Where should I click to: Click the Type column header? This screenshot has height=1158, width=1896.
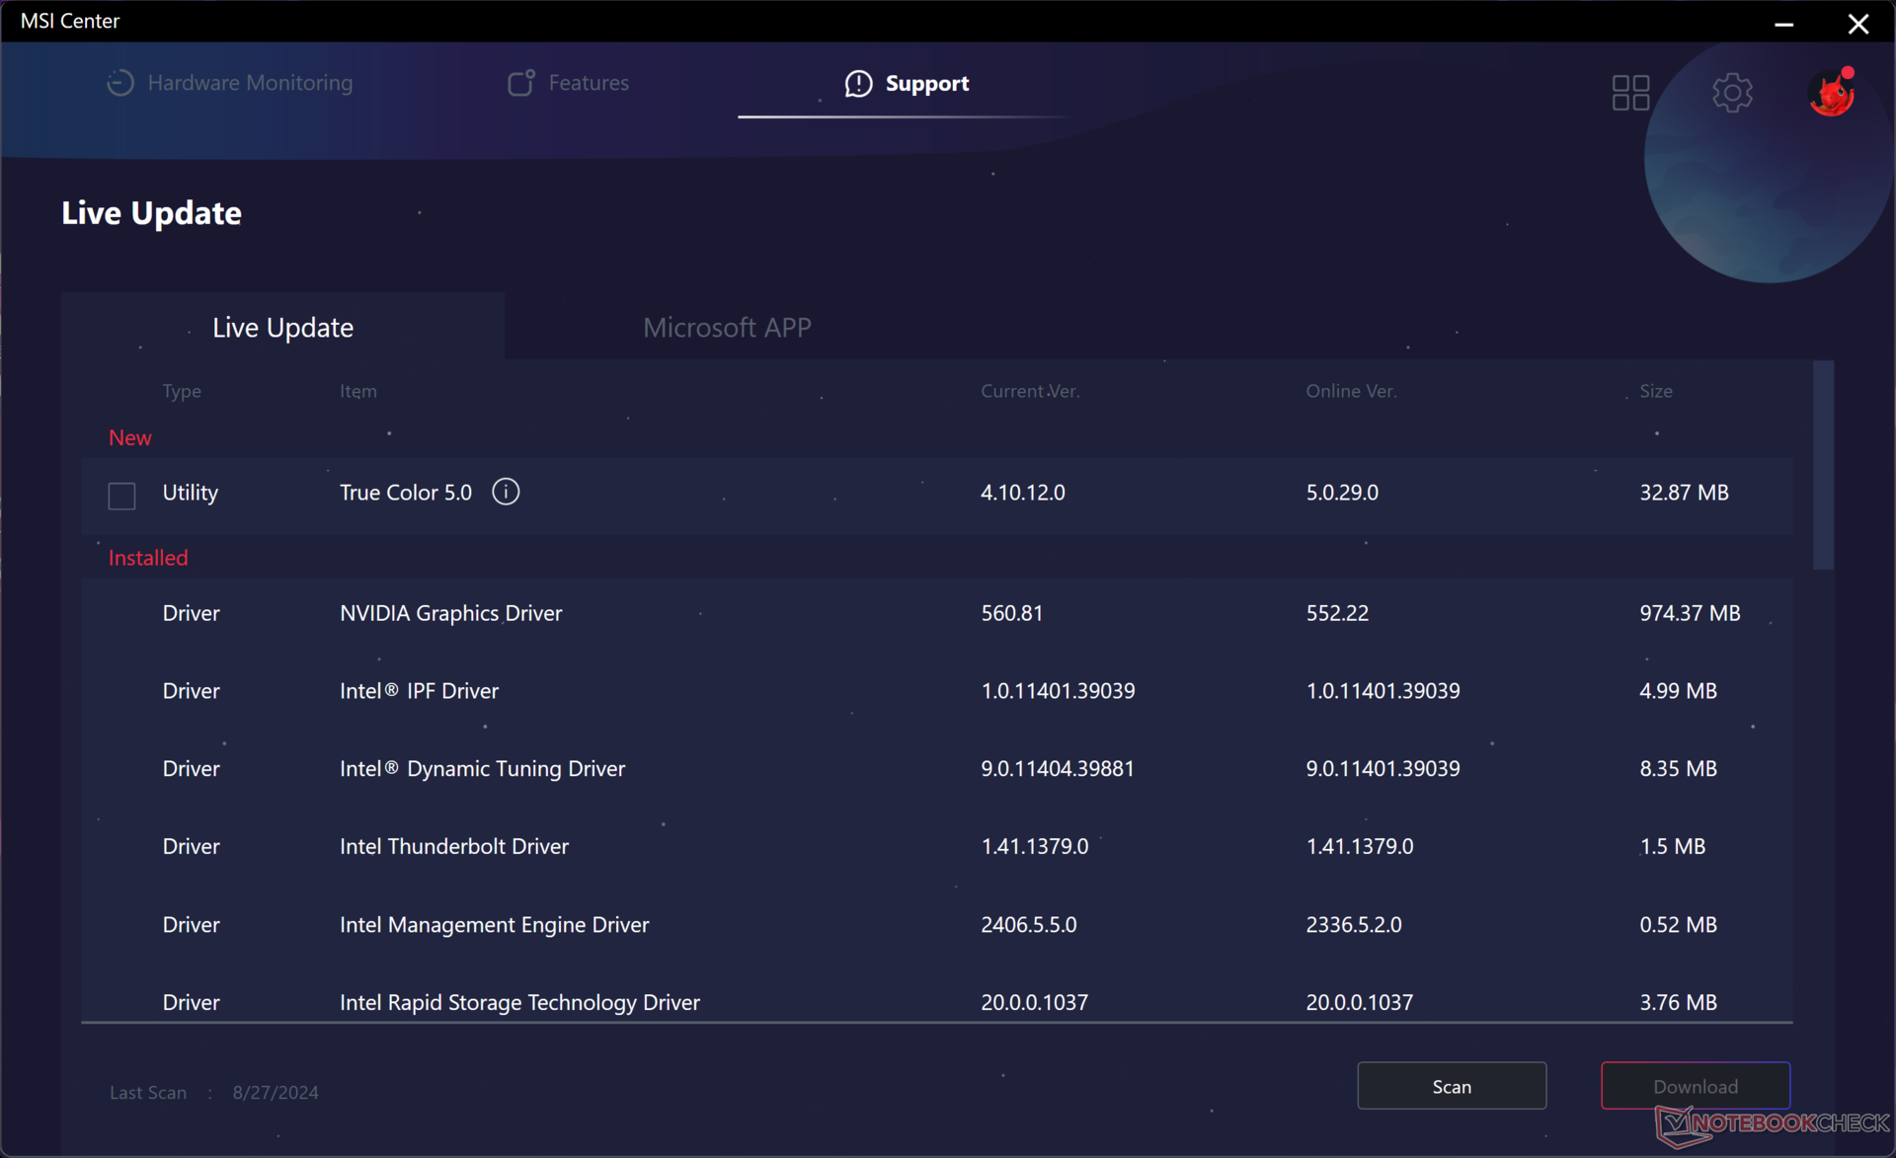(182, 391)
